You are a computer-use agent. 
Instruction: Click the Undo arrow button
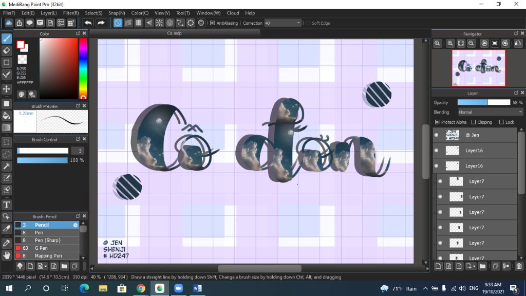pos(88,23)
